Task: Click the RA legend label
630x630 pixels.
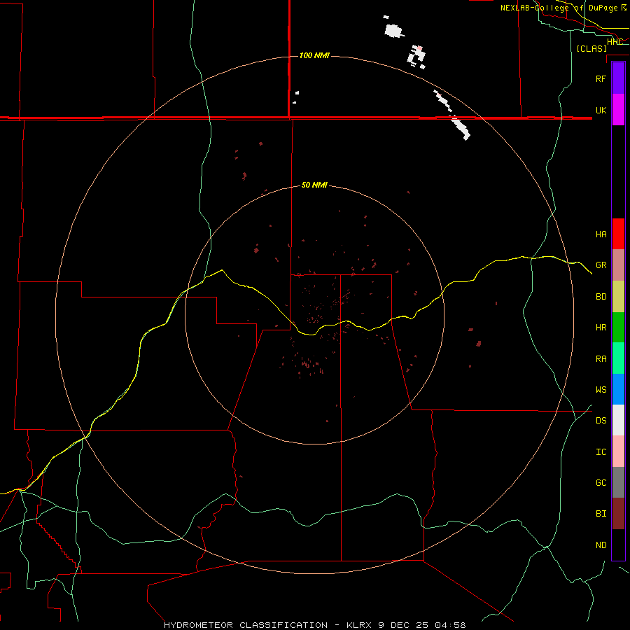Action: click(601, 359)
